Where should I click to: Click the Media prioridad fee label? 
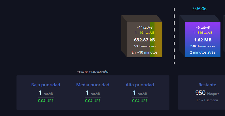(93, 85)
